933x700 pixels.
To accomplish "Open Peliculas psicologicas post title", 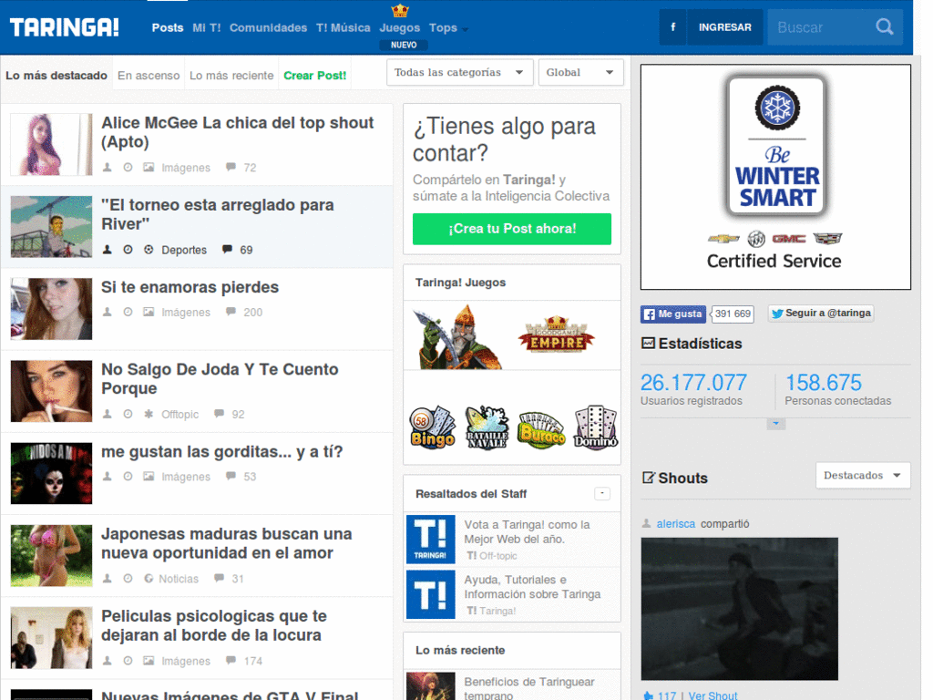I will tap(214, 625).
